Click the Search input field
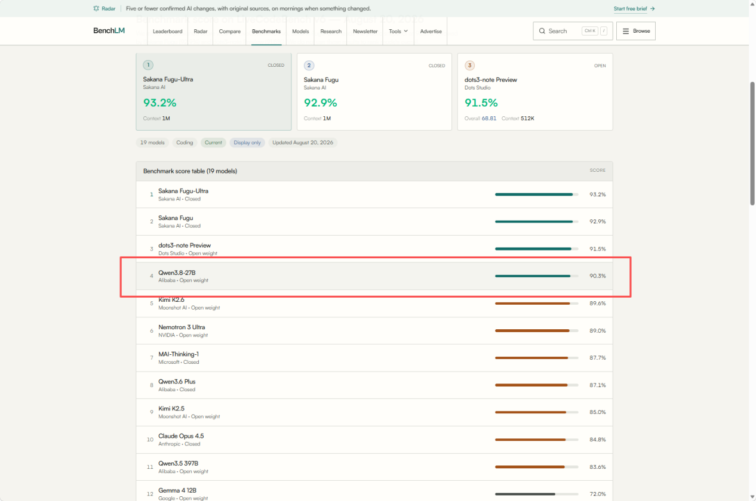This screenshot has width=756, height=501. pos(573,31)
